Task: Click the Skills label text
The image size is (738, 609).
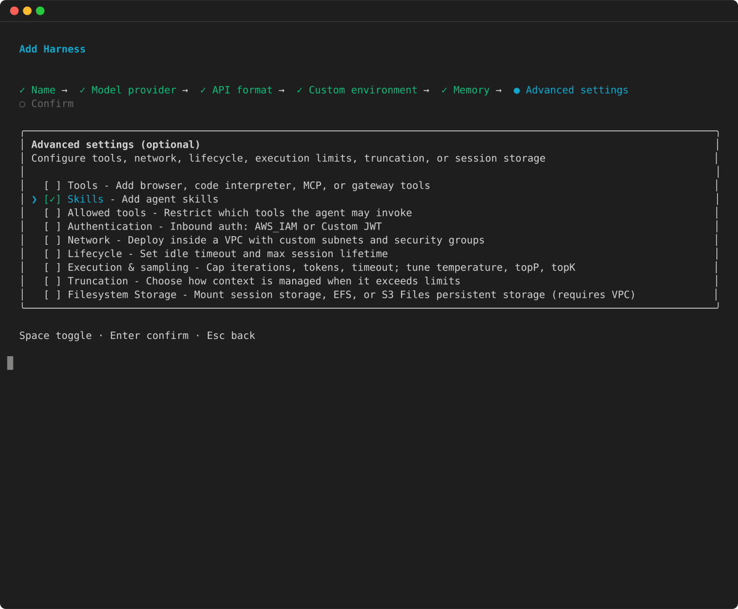Action: pyautogui.click(x=85, y=199)
